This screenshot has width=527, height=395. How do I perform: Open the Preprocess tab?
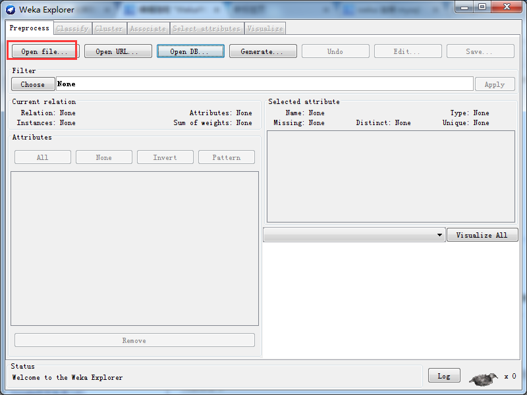(29, 28)
